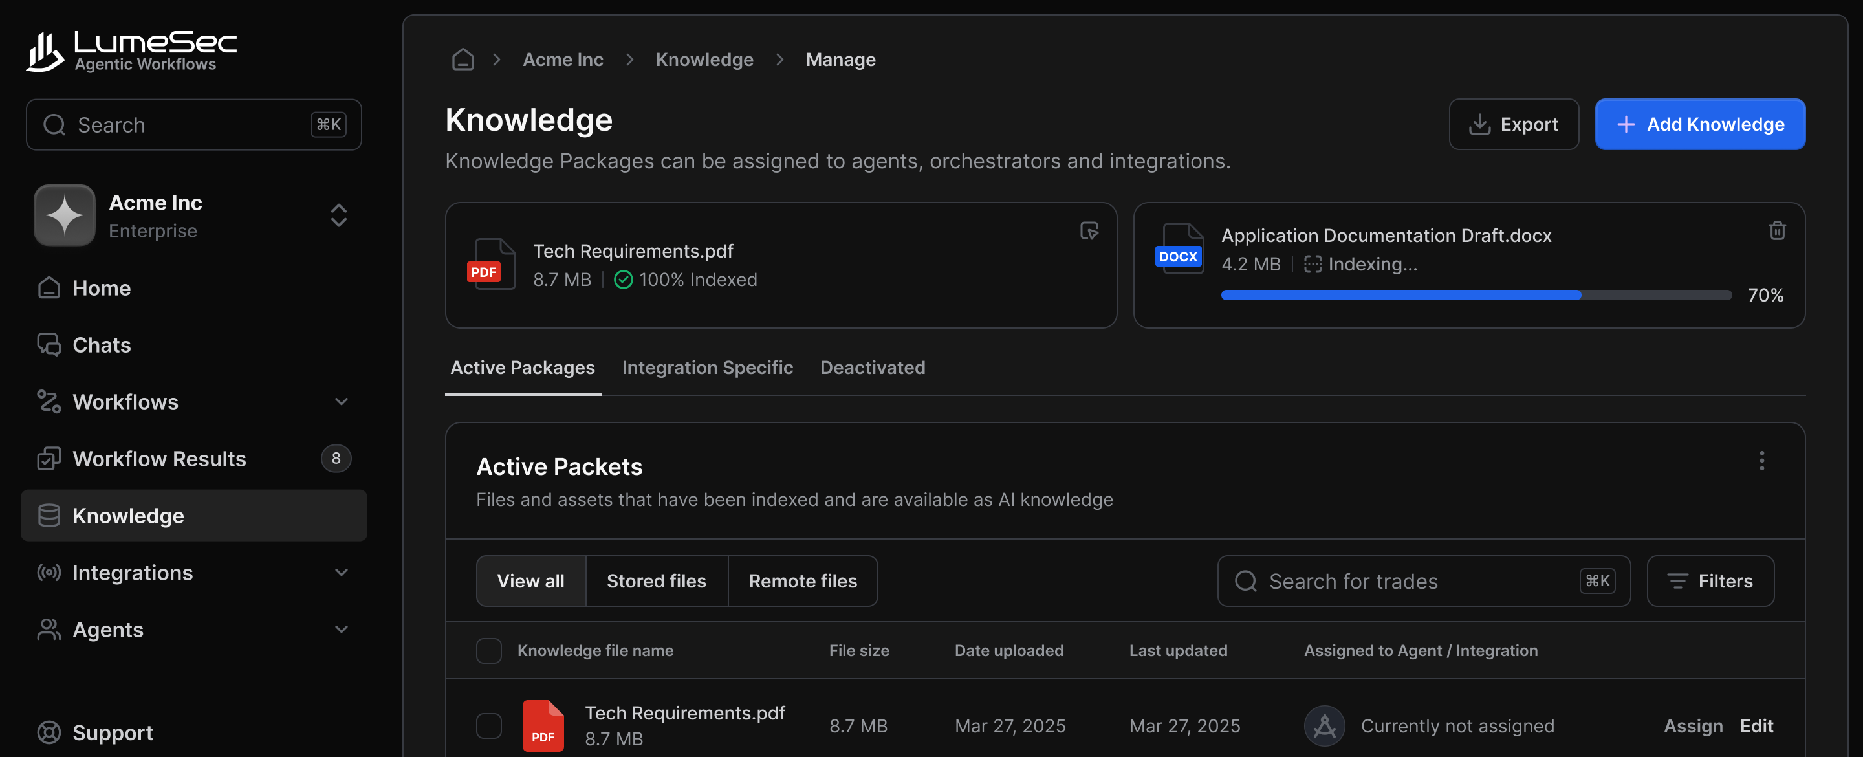Click the PDF icon in the Tech Requirements card

(x=492, y=264)
